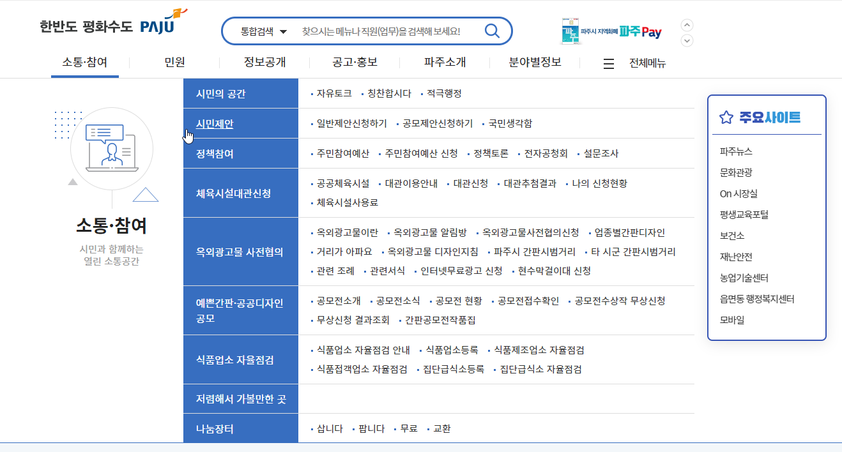This screenshot has width=842, height=452.
Task: Open the 민원 main menu
Action: [174, 63]
